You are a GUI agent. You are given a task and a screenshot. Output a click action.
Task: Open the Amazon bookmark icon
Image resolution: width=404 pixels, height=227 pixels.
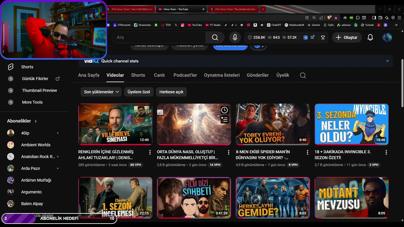[255, 25]
